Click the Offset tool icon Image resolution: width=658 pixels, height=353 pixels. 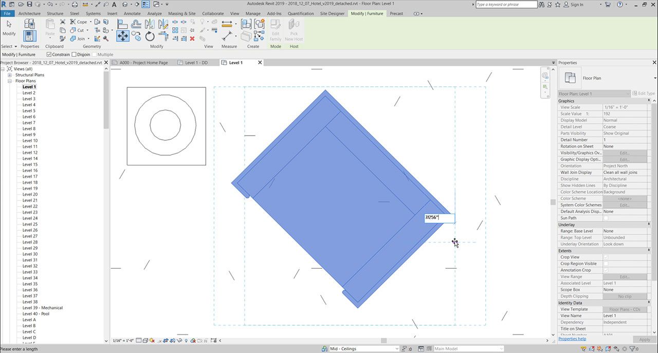[136, 24]
